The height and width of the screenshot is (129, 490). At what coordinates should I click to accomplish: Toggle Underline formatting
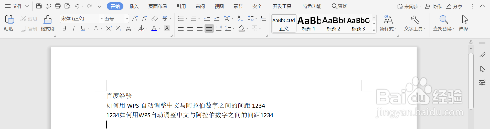83,28
